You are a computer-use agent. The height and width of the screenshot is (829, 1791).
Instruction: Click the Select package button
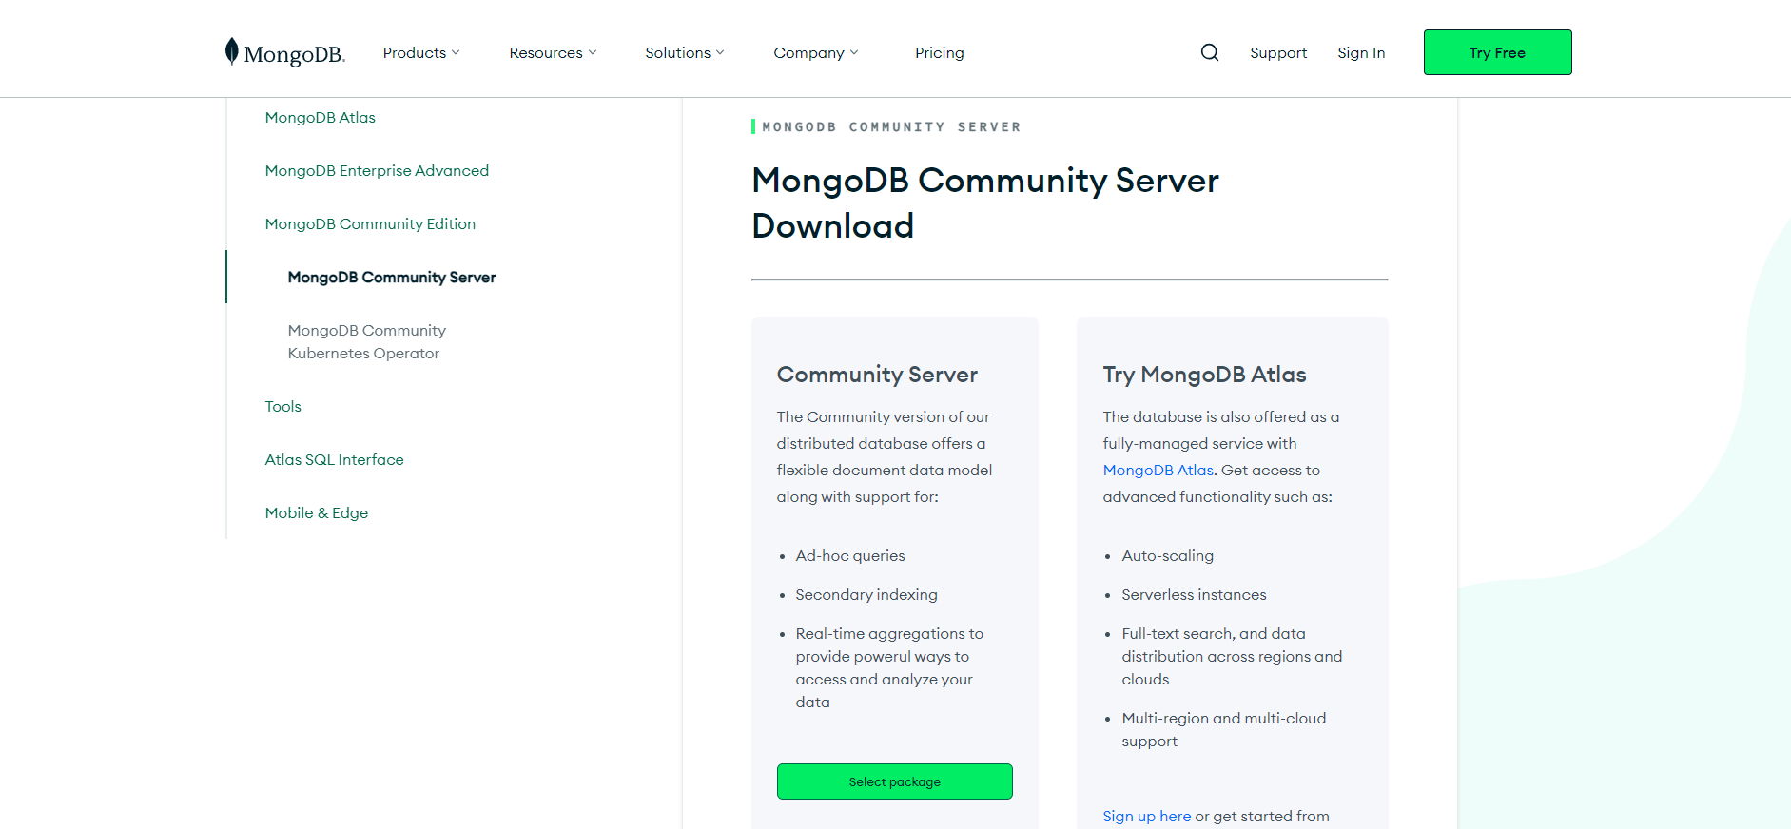tap(894, 781)
